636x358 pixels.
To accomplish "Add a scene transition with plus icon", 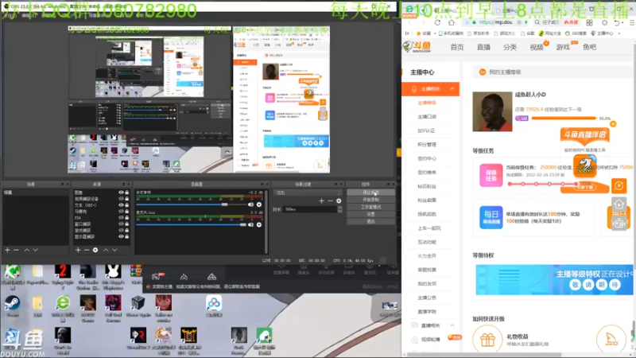I will point(321,201).
